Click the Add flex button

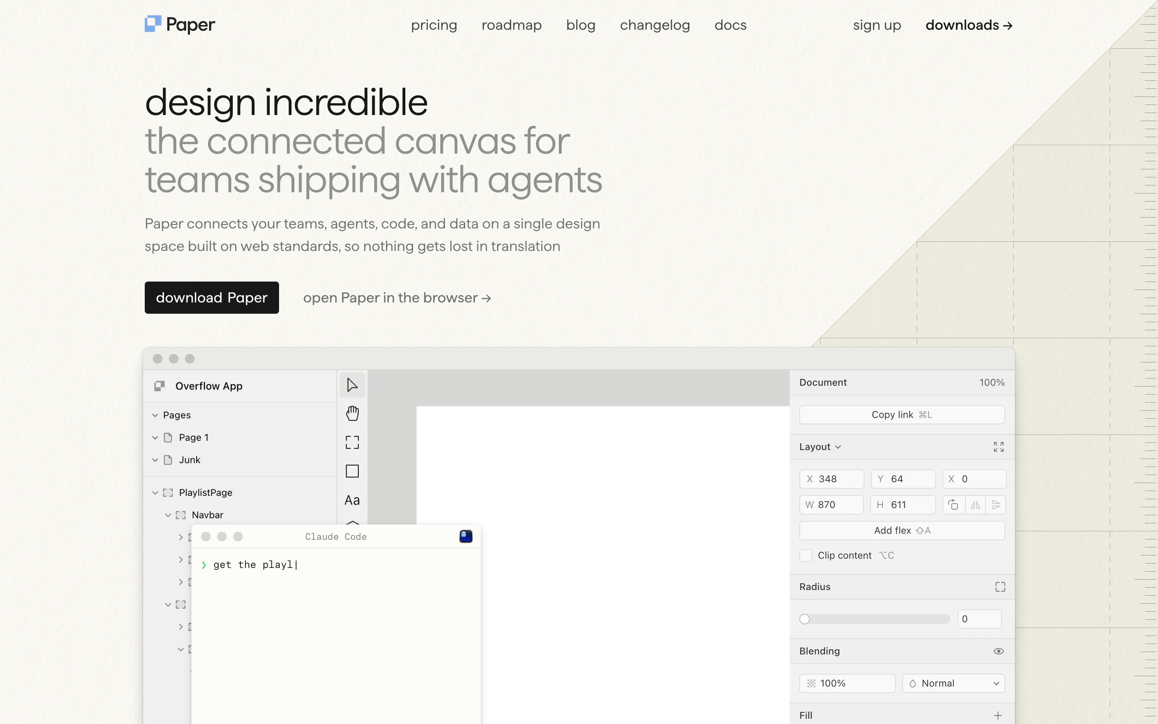tap(902, 531)
